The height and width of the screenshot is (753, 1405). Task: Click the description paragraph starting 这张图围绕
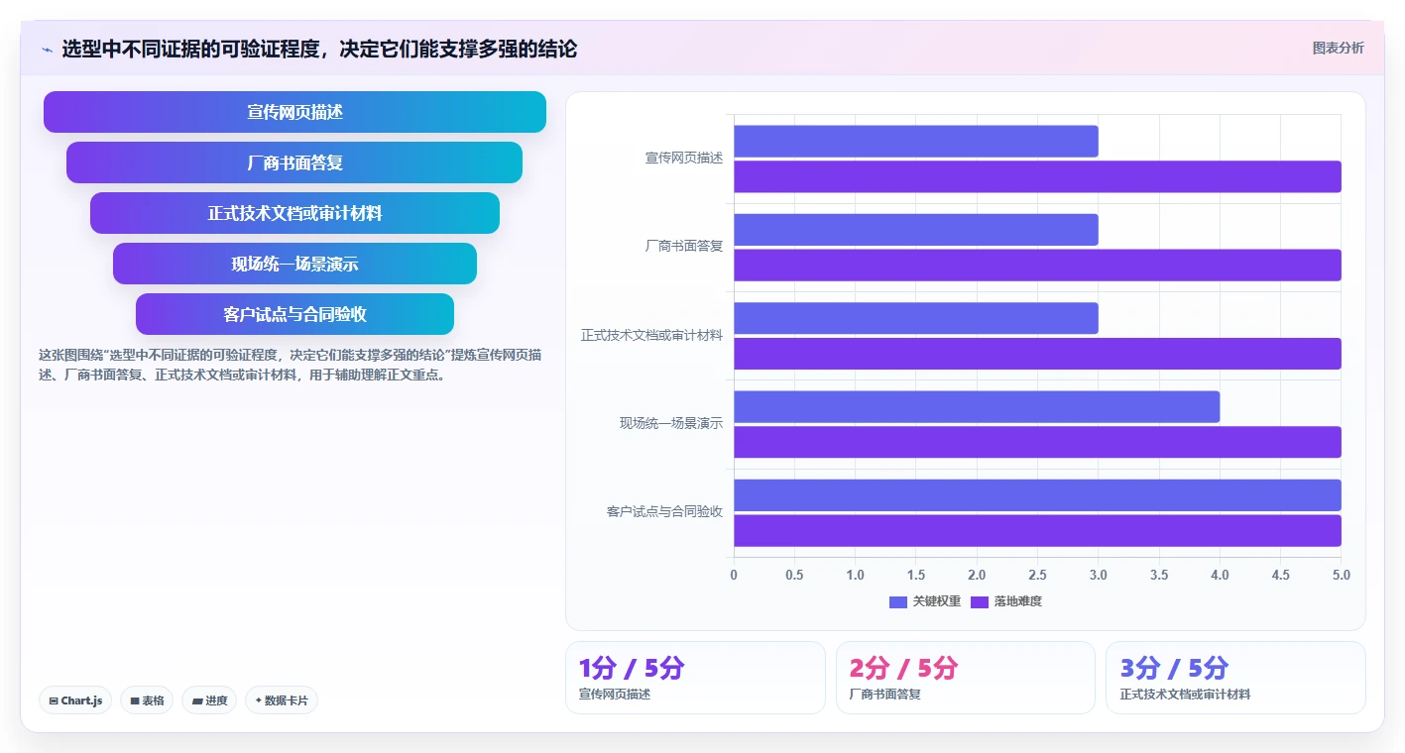tap(291, 365)
